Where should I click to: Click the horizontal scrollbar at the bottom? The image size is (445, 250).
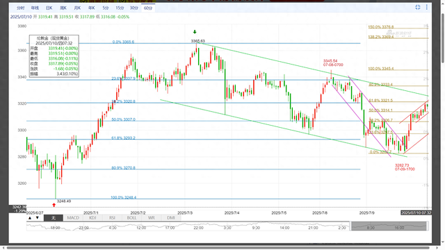pos(218,248)
